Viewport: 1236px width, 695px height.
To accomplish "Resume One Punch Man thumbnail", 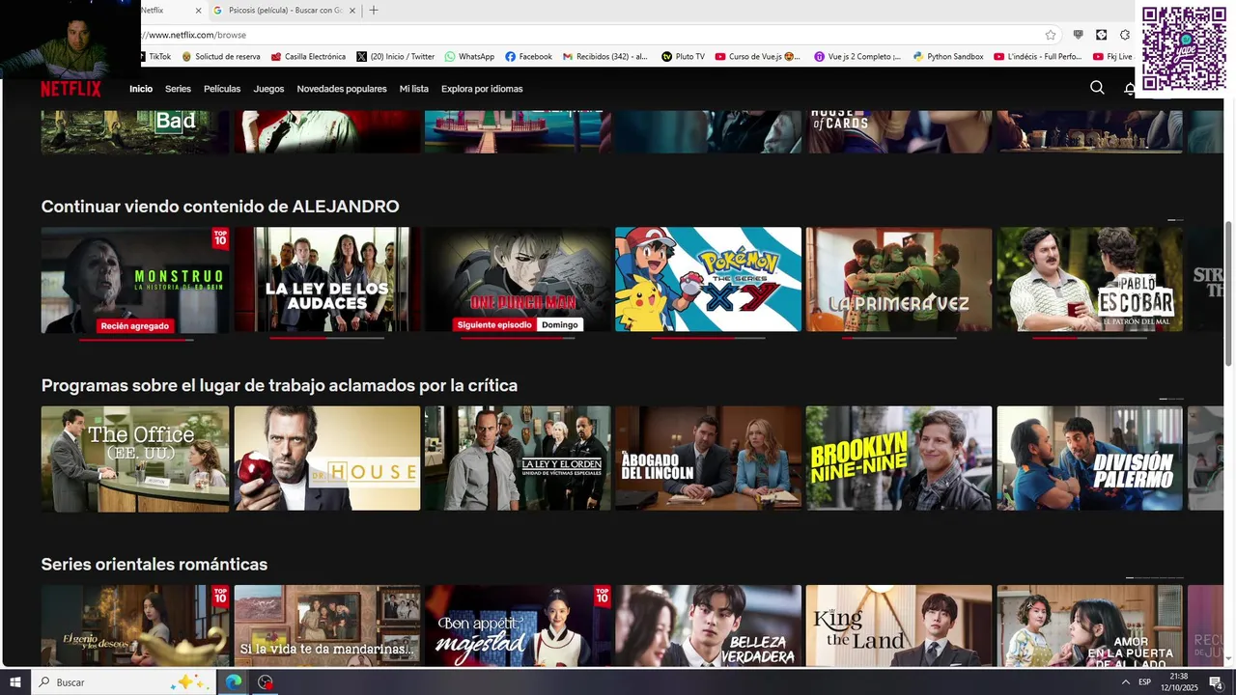I will (518, 280).
